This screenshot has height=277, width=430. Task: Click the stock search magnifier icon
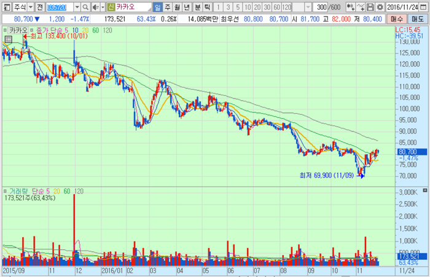(85, 7)
